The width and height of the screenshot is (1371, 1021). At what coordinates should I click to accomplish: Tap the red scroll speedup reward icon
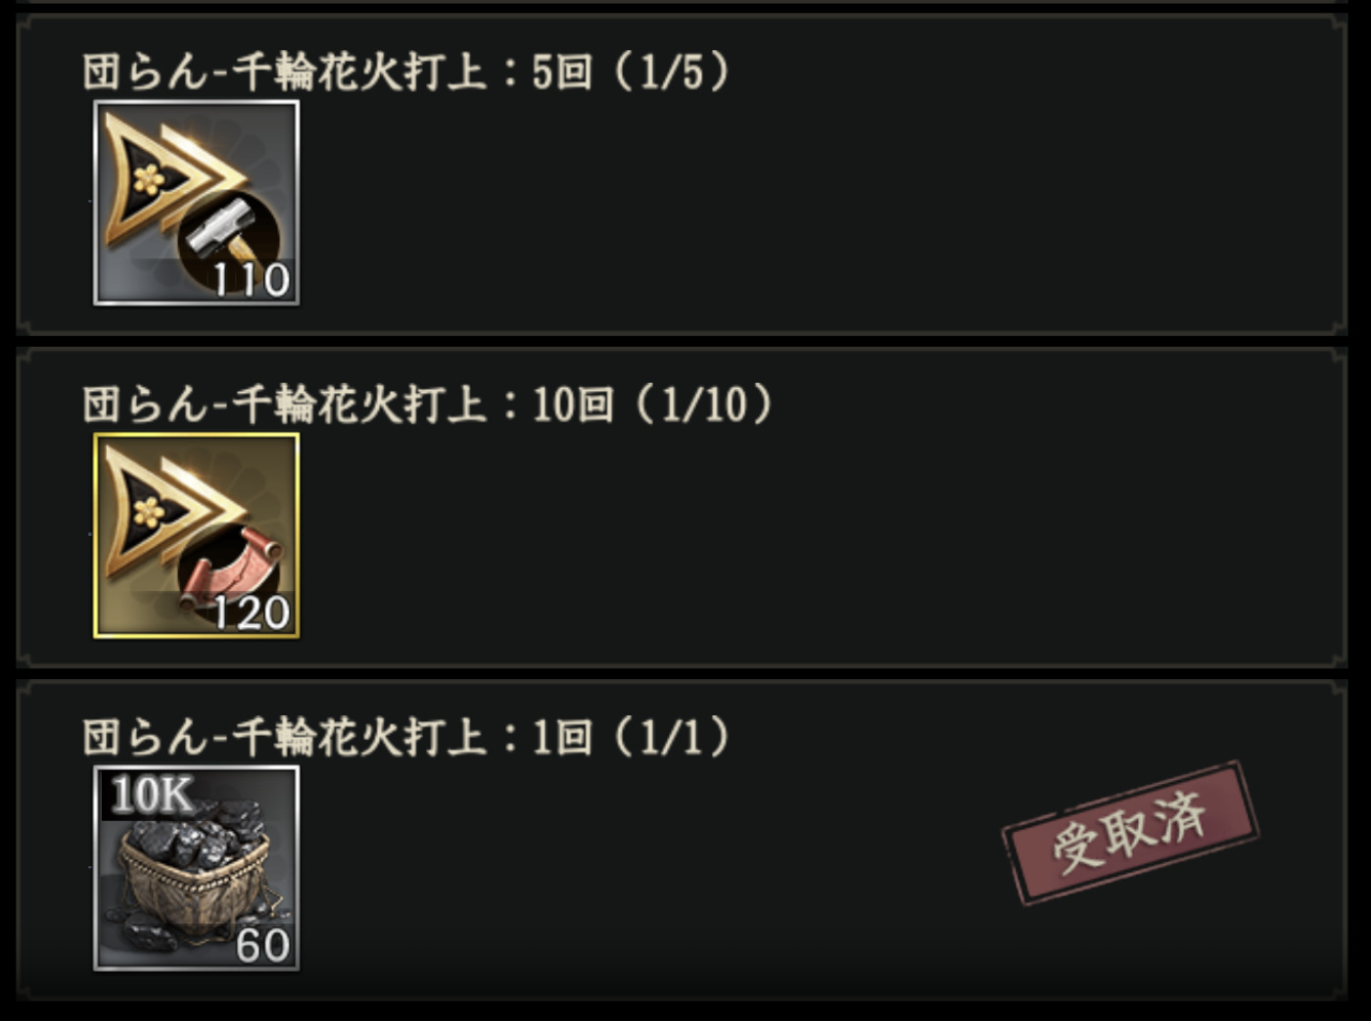[196, 536]
